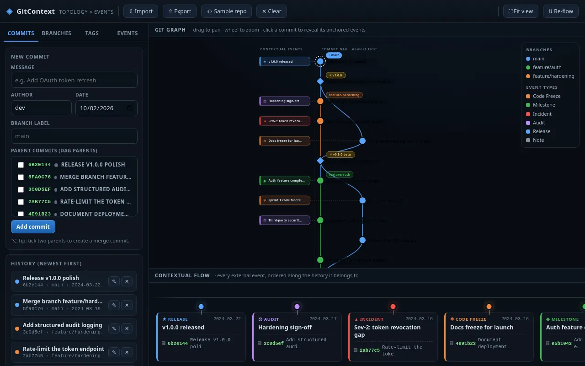Go to the Events tab

pyautogui.click(x=128, y=33)
